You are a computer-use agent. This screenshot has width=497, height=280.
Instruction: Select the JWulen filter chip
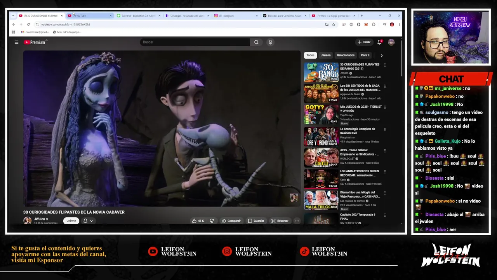[325, 55]
